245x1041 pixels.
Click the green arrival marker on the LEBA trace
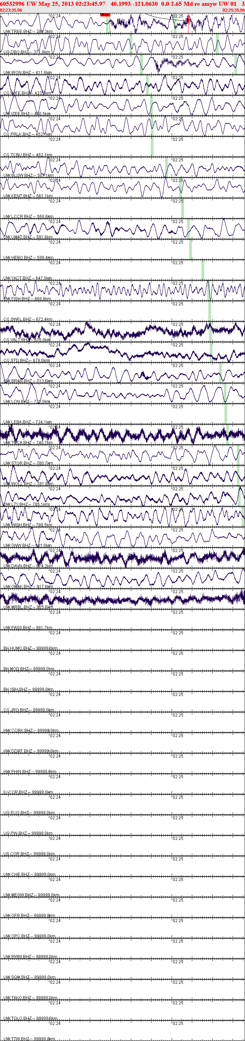[x=226, y=414]
